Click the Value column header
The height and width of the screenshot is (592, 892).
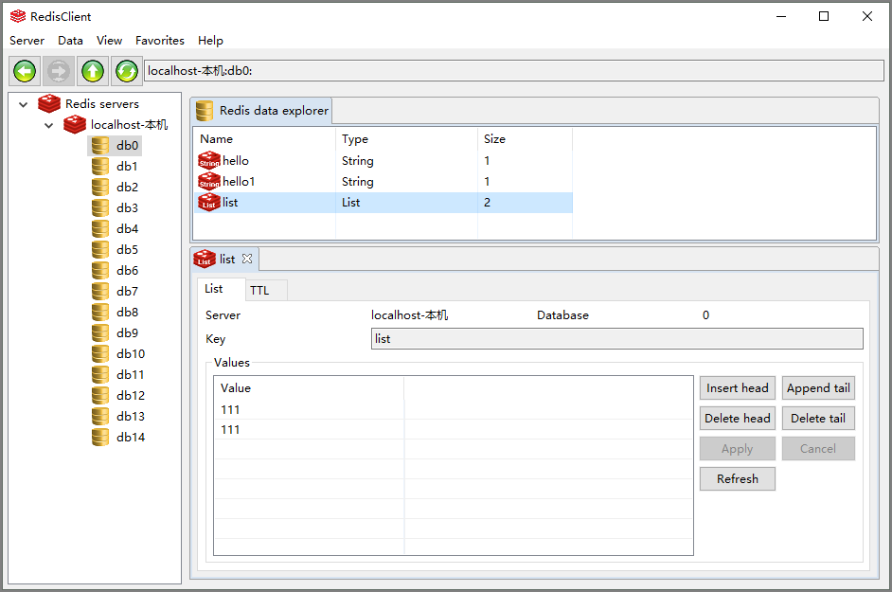click(x=310, y=388)
